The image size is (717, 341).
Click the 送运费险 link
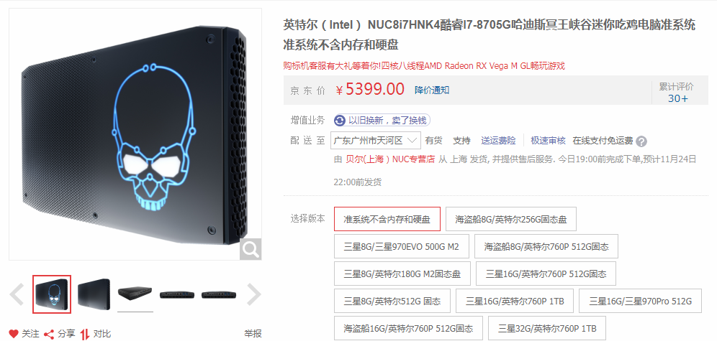tap(498, 141)
